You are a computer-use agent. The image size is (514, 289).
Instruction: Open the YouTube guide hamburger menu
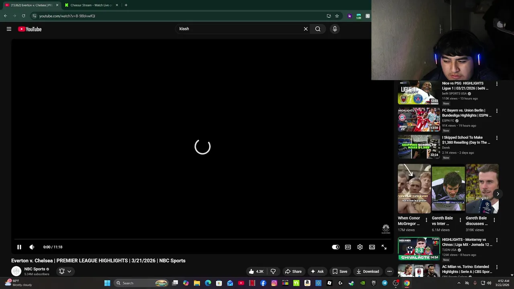click(x=9, y=29)
